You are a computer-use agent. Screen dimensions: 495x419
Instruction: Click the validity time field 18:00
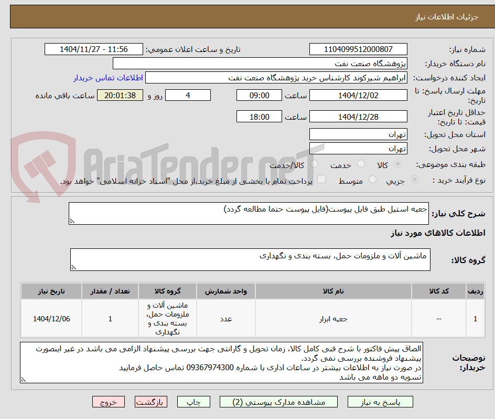point(259,117)
